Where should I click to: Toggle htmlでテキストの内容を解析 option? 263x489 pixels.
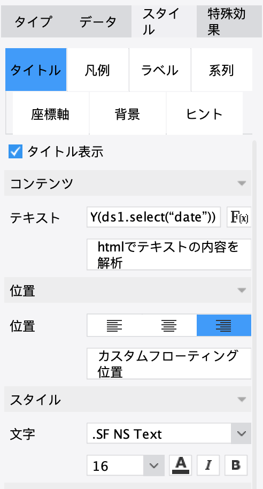point(169,255)
